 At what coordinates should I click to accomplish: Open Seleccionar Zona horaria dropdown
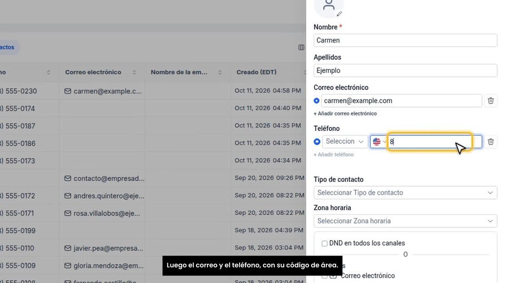[x=405, y=221]
